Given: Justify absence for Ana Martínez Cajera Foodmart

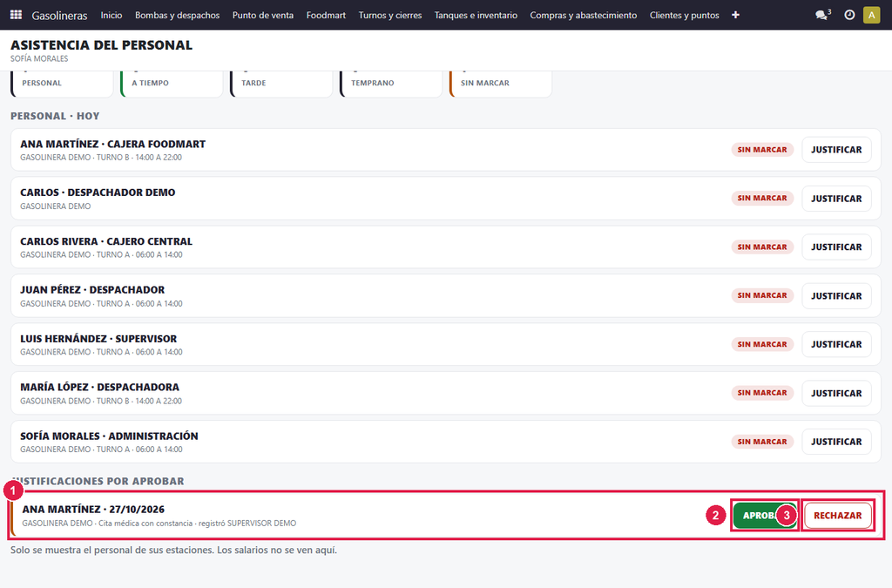Looking at the screenshot, I should [x=836, y=150].
